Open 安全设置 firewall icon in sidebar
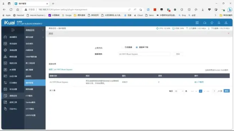The image size is (234, 131). (x=5, y=89)
